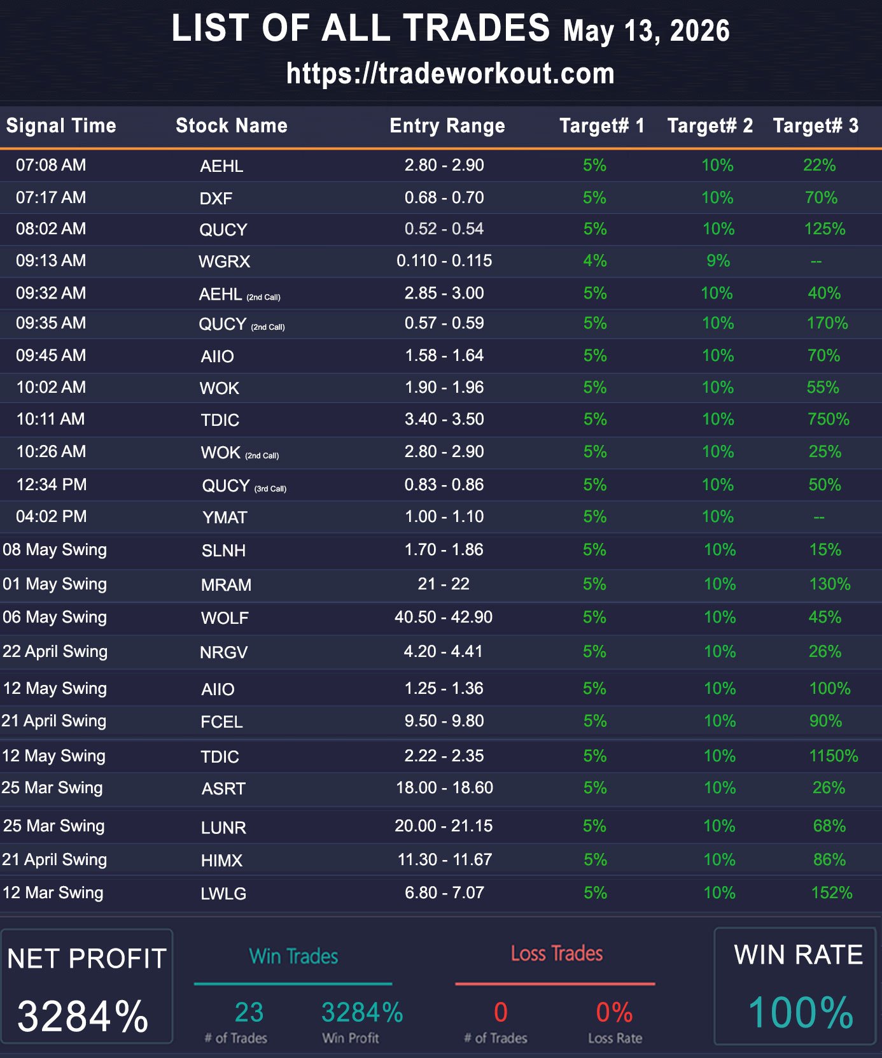Select WOLF entry range 40.50 - 42.90
This screenshot has height=1058, width=882.
point(444,617)
